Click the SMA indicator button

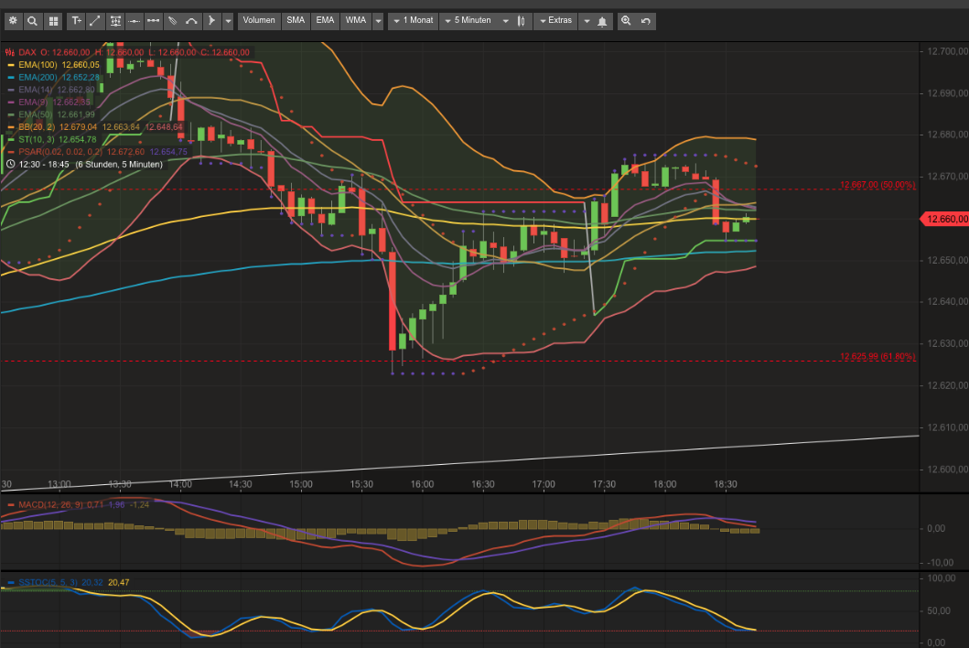295,20
